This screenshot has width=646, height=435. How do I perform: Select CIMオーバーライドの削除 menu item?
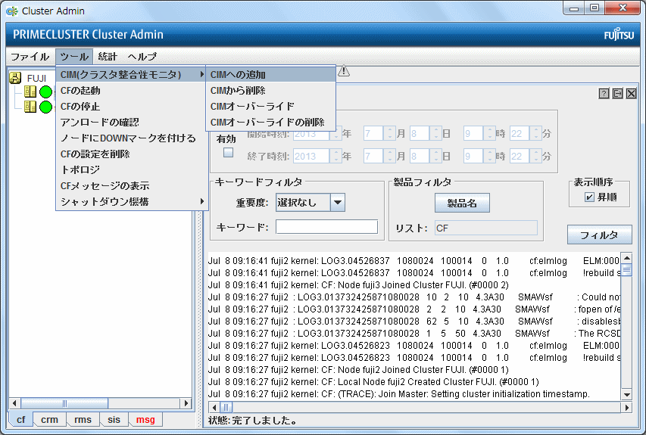click(270, 123)
